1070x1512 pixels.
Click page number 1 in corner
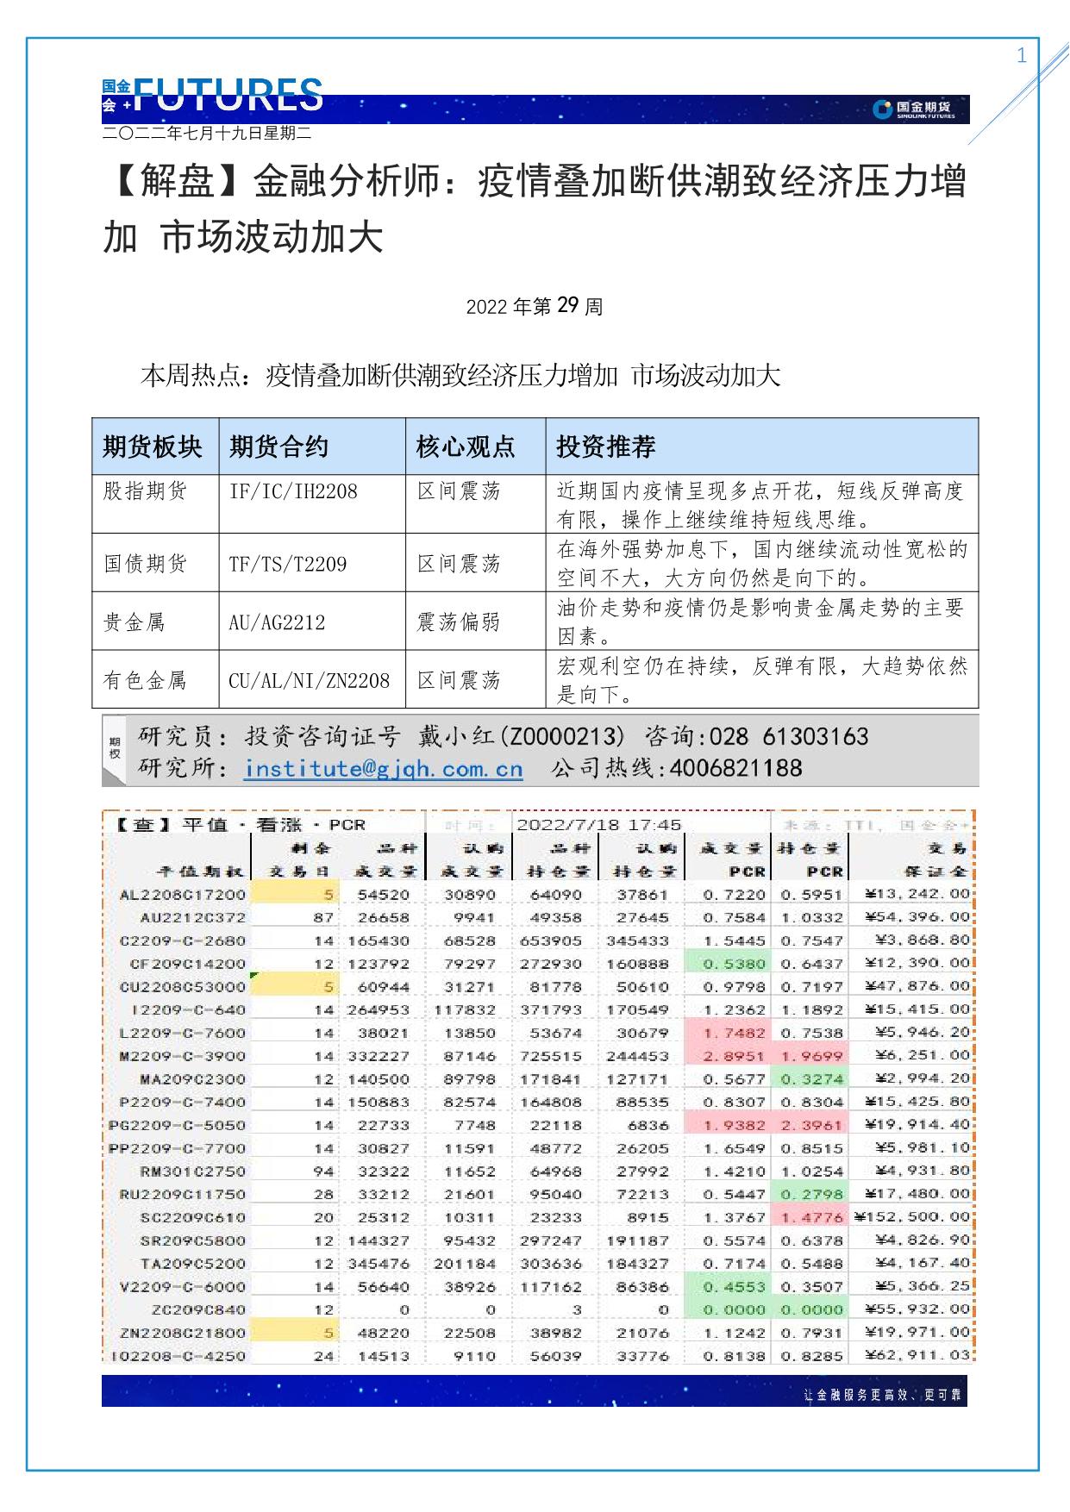pyautogui.click(x=1022, y=56)
